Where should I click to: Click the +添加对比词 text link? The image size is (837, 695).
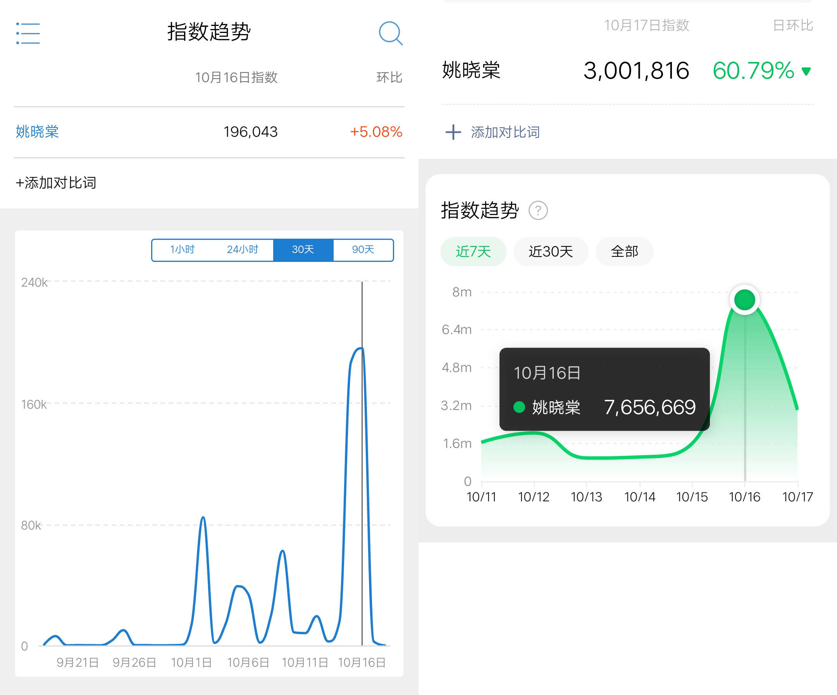coord(56,182)
